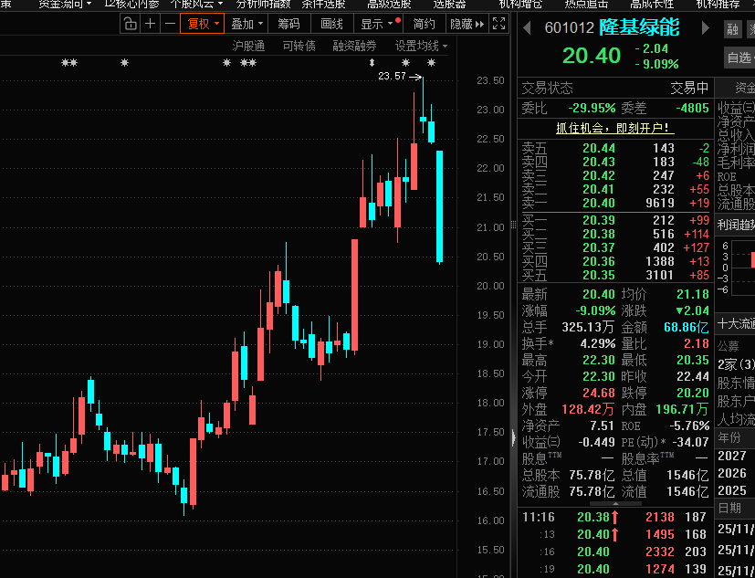
Task: Open the 复权 dropdown
Action: 204,24
